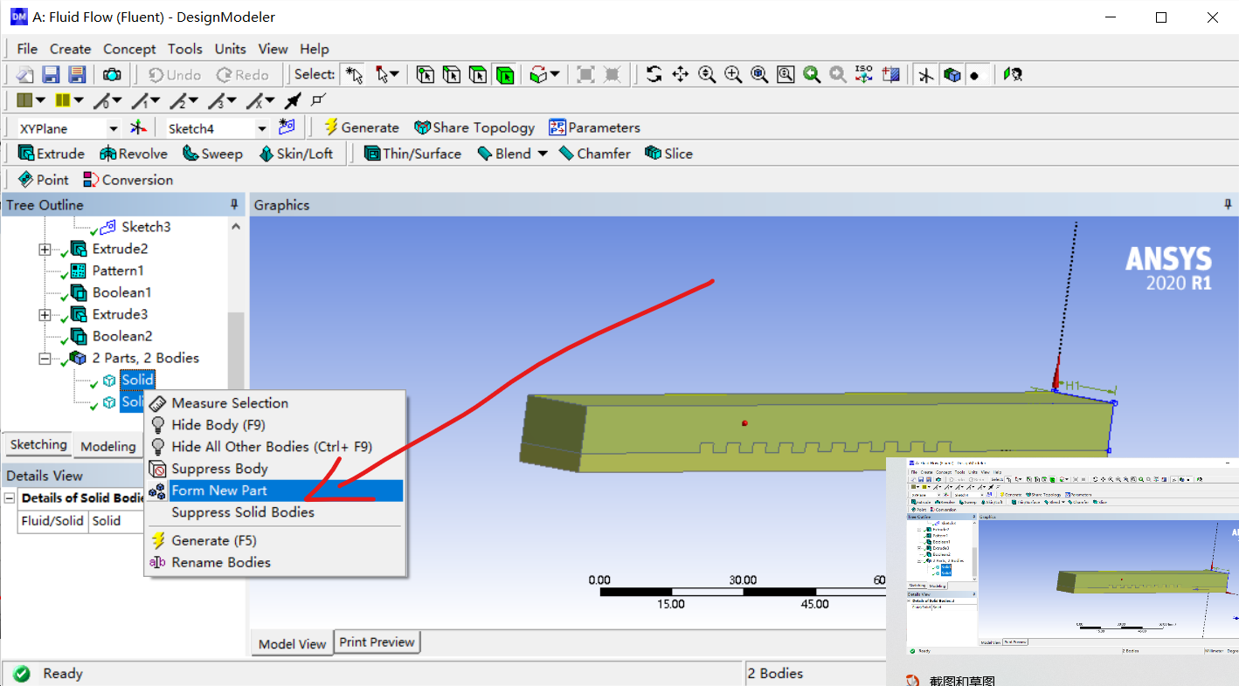Open the Concept menu
The image size is (1239, 686).
tap(129, 49)
